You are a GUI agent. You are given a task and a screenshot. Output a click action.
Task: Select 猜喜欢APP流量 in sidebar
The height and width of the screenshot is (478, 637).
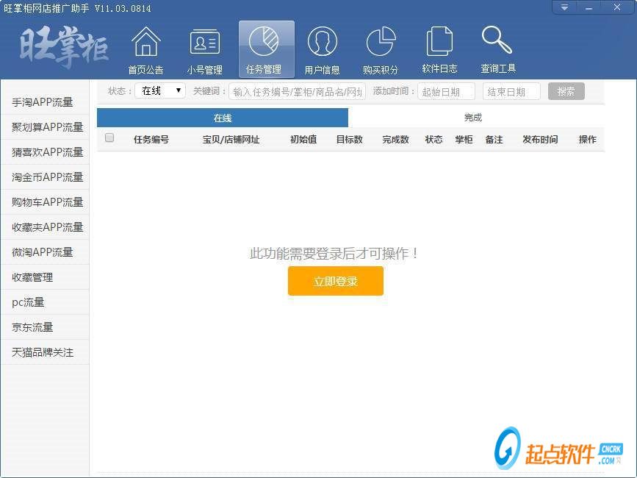[45, 152]
